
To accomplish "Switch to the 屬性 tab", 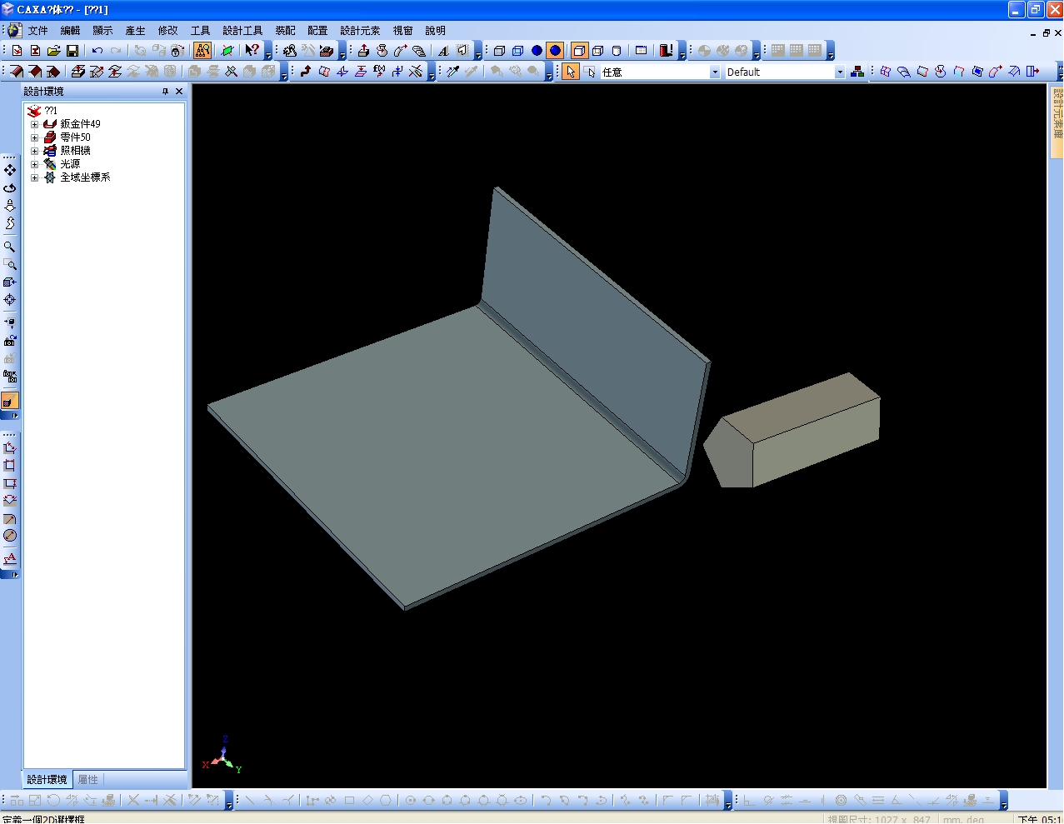I will [x=88, y=780].
